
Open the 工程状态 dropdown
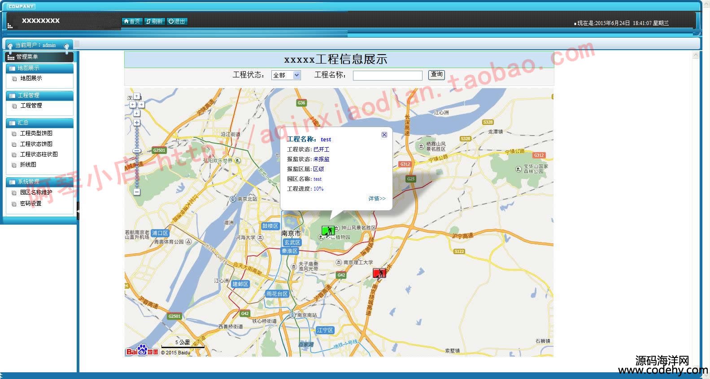(x=296, y=75)
